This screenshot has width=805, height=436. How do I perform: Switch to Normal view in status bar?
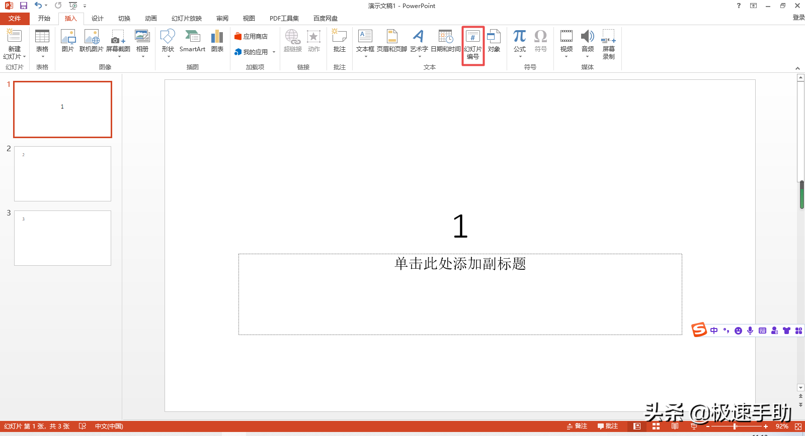[637, 426]
